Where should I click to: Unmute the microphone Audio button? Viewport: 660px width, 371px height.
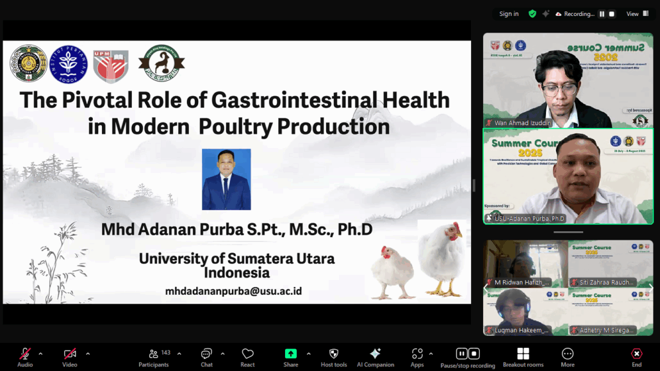point(25,354)
